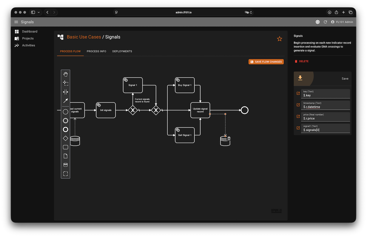The width and height of the screenshot is (367, 237).
Task: Activate the lasso selection tool
Action: click(x=65, y=83)
